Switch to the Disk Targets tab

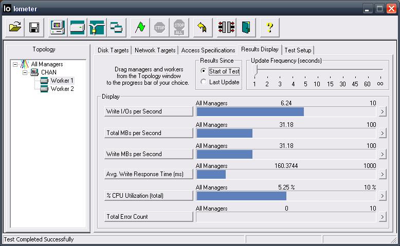point(113,50)
